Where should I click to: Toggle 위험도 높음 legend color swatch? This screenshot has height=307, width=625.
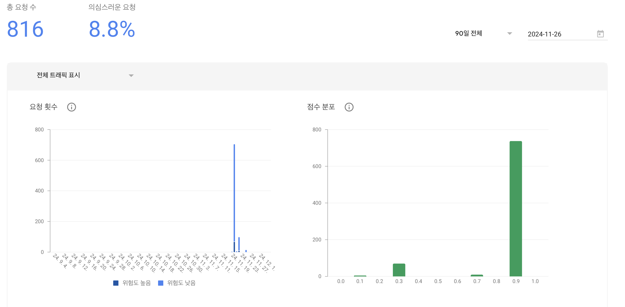[116, 283]
